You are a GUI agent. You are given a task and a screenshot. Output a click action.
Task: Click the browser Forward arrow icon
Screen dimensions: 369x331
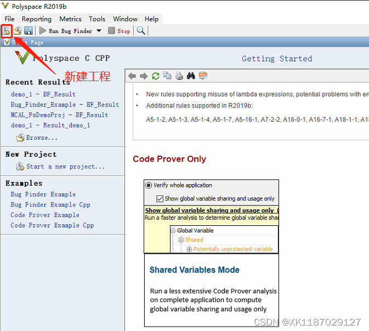click(144, 76)
